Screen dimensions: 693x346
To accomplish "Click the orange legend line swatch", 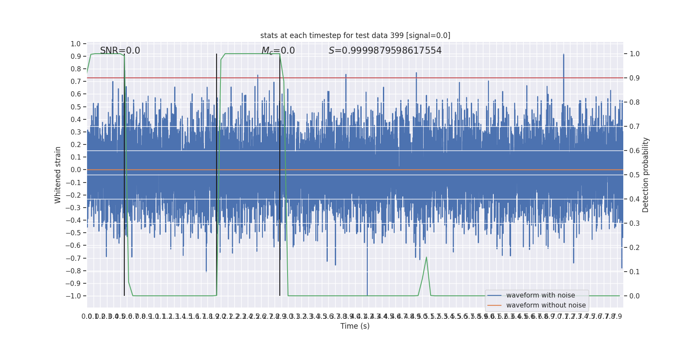I will [495, 305].
